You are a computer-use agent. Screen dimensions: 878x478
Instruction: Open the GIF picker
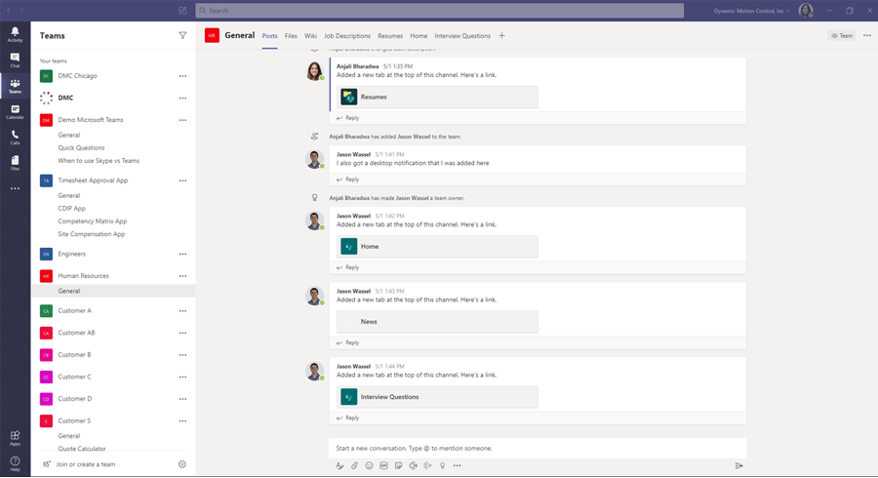pos(383,465)
